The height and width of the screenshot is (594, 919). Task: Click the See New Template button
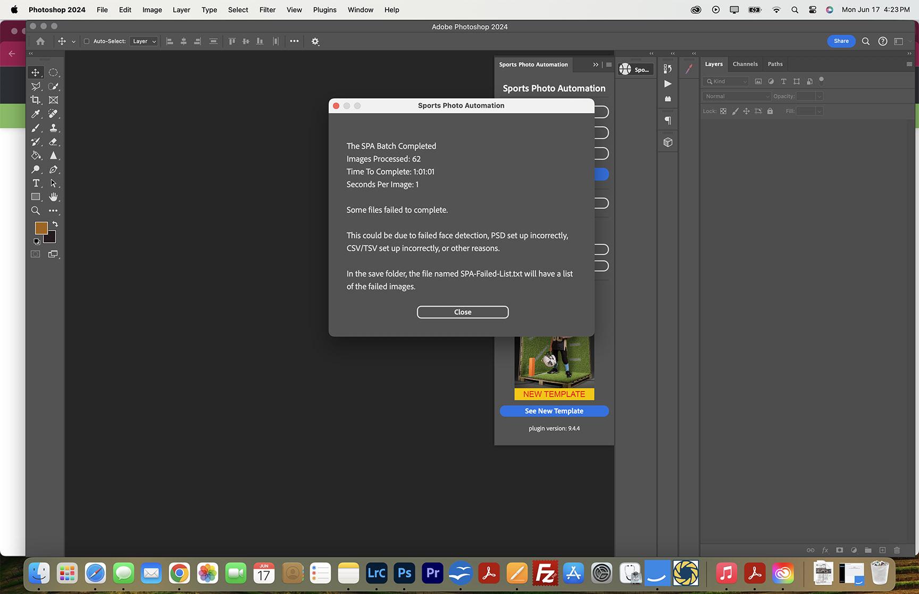pyautogui.click(x=554, y=411)
